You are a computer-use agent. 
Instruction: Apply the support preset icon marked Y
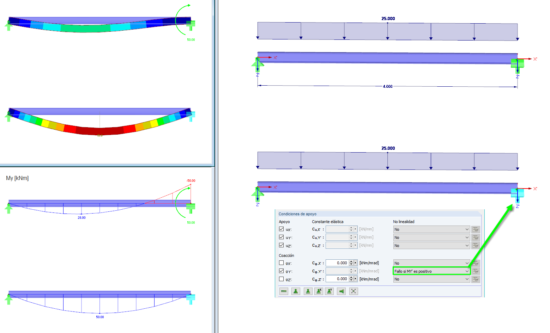pos(329,291)
